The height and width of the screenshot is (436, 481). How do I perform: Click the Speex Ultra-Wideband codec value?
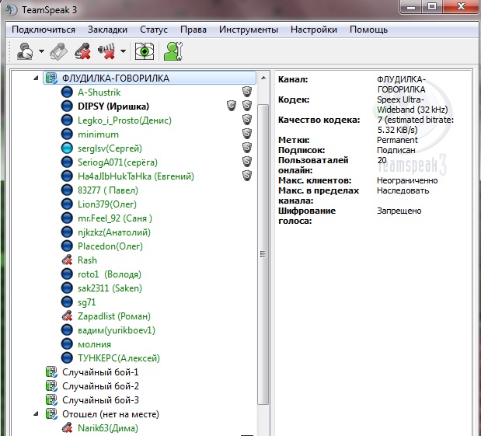(413, 104)
